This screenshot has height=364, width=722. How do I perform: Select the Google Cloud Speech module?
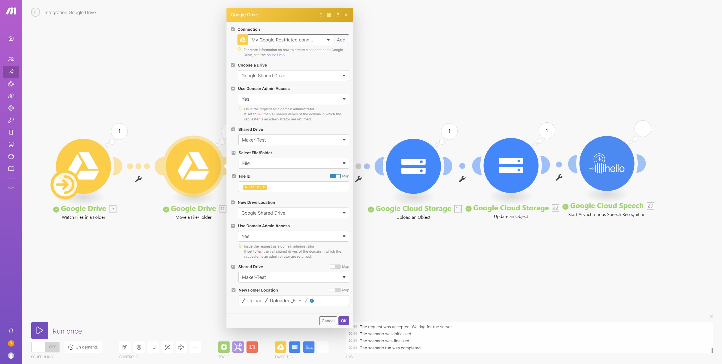pyautogui.click(x=607, y=164)
